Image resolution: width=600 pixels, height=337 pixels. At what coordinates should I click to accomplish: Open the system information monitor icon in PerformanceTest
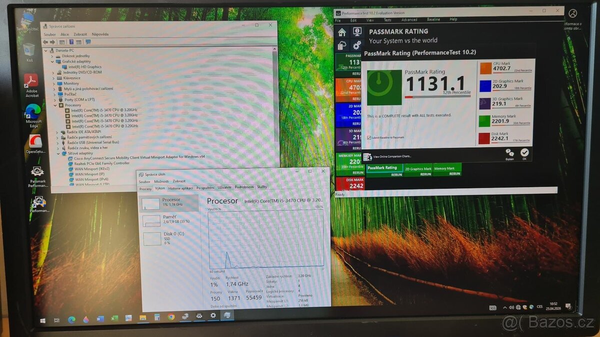pos(357,32)
